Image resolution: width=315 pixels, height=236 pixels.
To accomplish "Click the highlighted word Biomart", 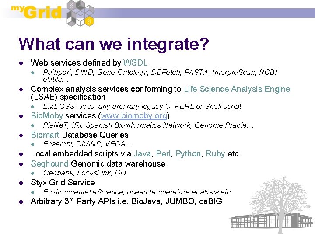I will tap(45, 135).
